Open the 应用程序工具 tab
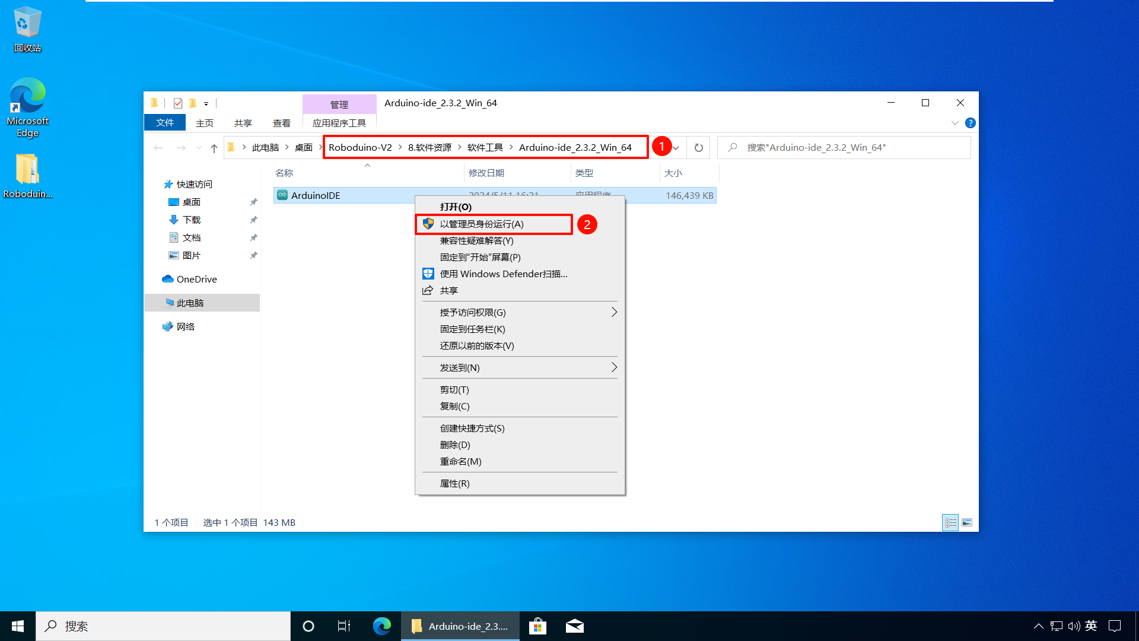 (339, 123)
